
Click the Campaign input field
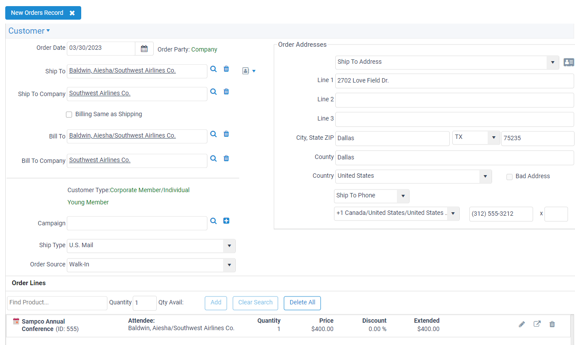coord(137,223)
